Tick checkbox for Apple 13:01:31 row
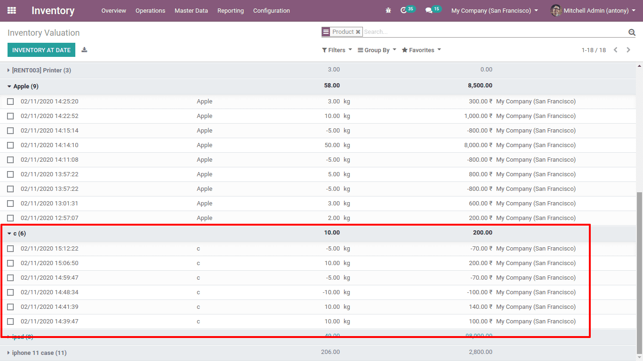Image resolution: width=643 pixels, height=361 pixels. (x=10, y=204)
